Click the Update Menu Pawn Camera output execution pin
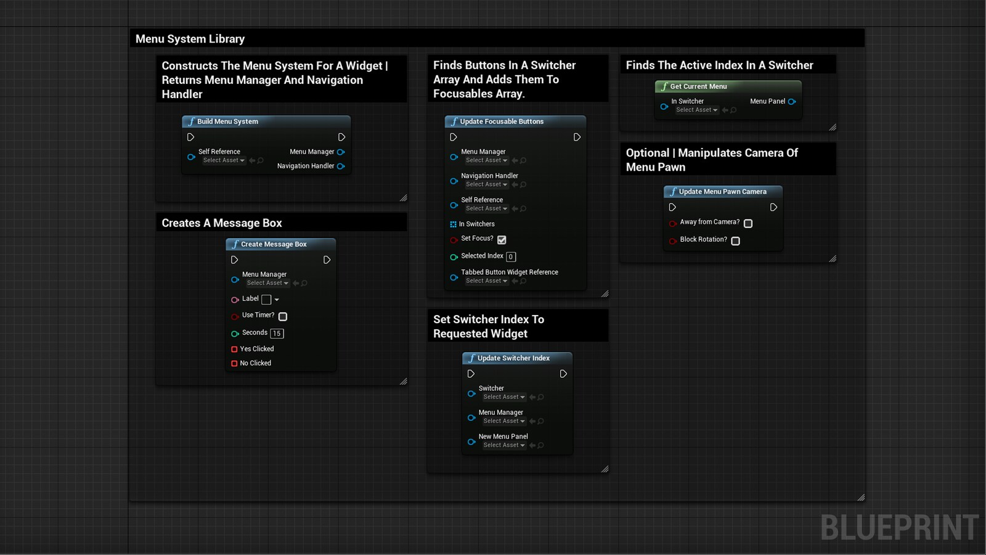 (x=773, y=207)
